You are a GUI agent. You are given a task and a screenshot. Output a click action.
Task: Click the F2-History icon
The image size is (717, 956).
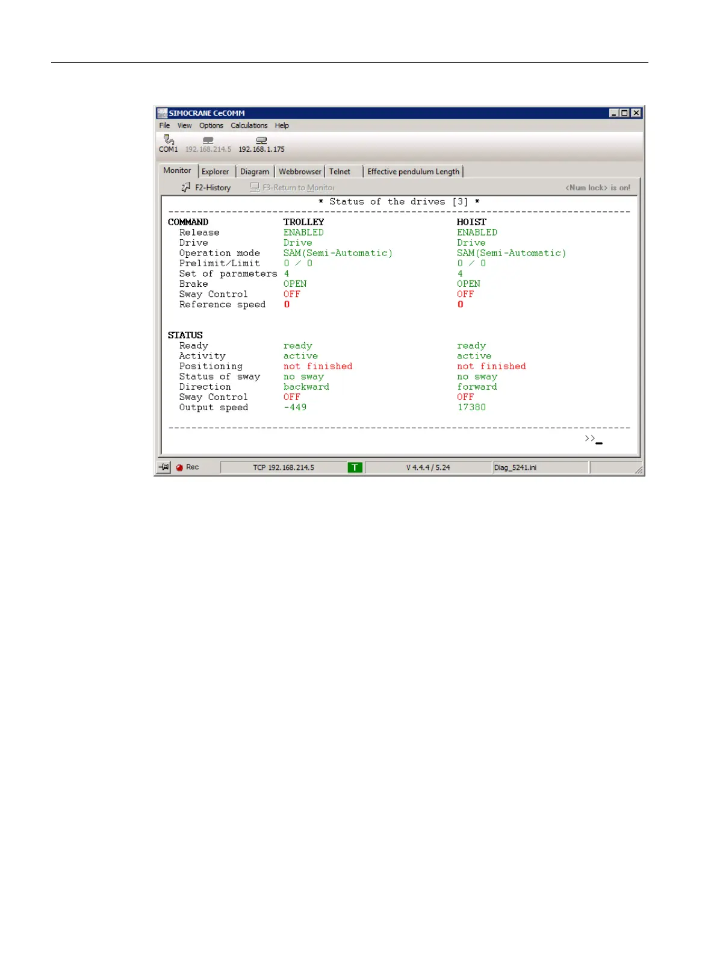click(186, 187)
